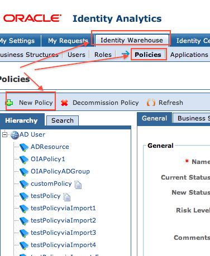
Task: Select testPolicyviaImport4 in the tree
Action: (63, 245)
